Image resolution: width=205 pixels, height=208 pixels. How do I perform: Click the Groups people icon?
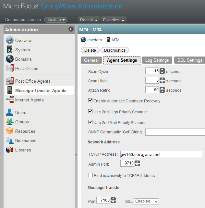(x=10, y=122)
